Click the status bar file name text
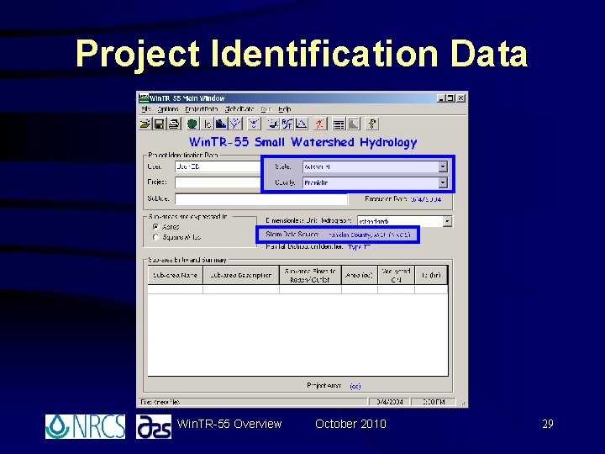 click(x=160, y=402)
